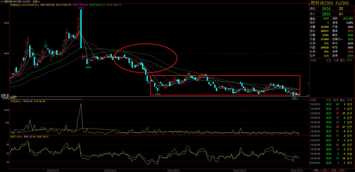The image size is (355, 172).
Task: Click the 跌停 value 2319
Action: (350, 56)
